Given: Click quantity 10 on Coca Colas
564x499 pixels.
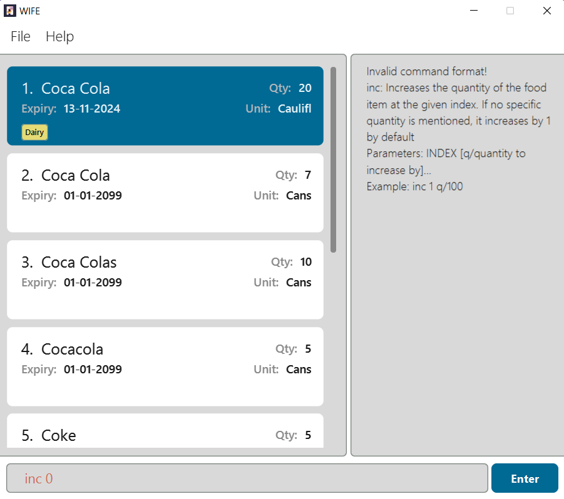Looking at the screenshot, I should (305, 262).
